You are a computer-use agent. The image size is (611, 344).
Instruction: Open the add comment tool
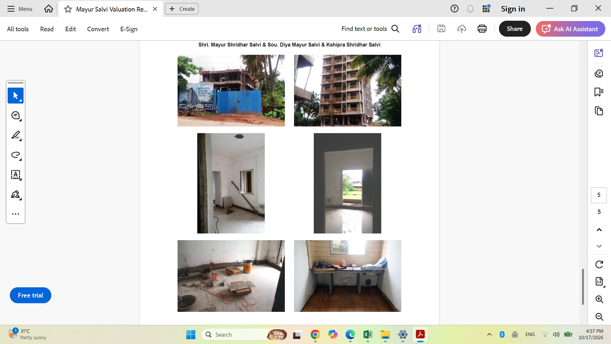16,116
